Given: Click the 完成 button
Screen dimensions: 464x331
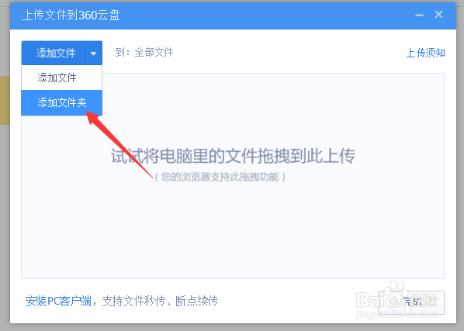Looking at the screenshot, I should 411,302.
